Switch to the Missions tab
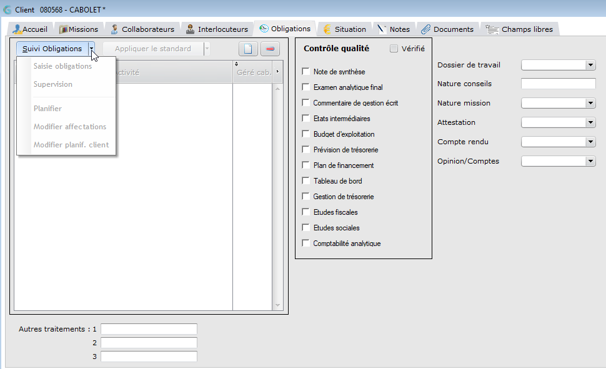The height and width of the screenshot is (369, 606). tap(79, 29)
